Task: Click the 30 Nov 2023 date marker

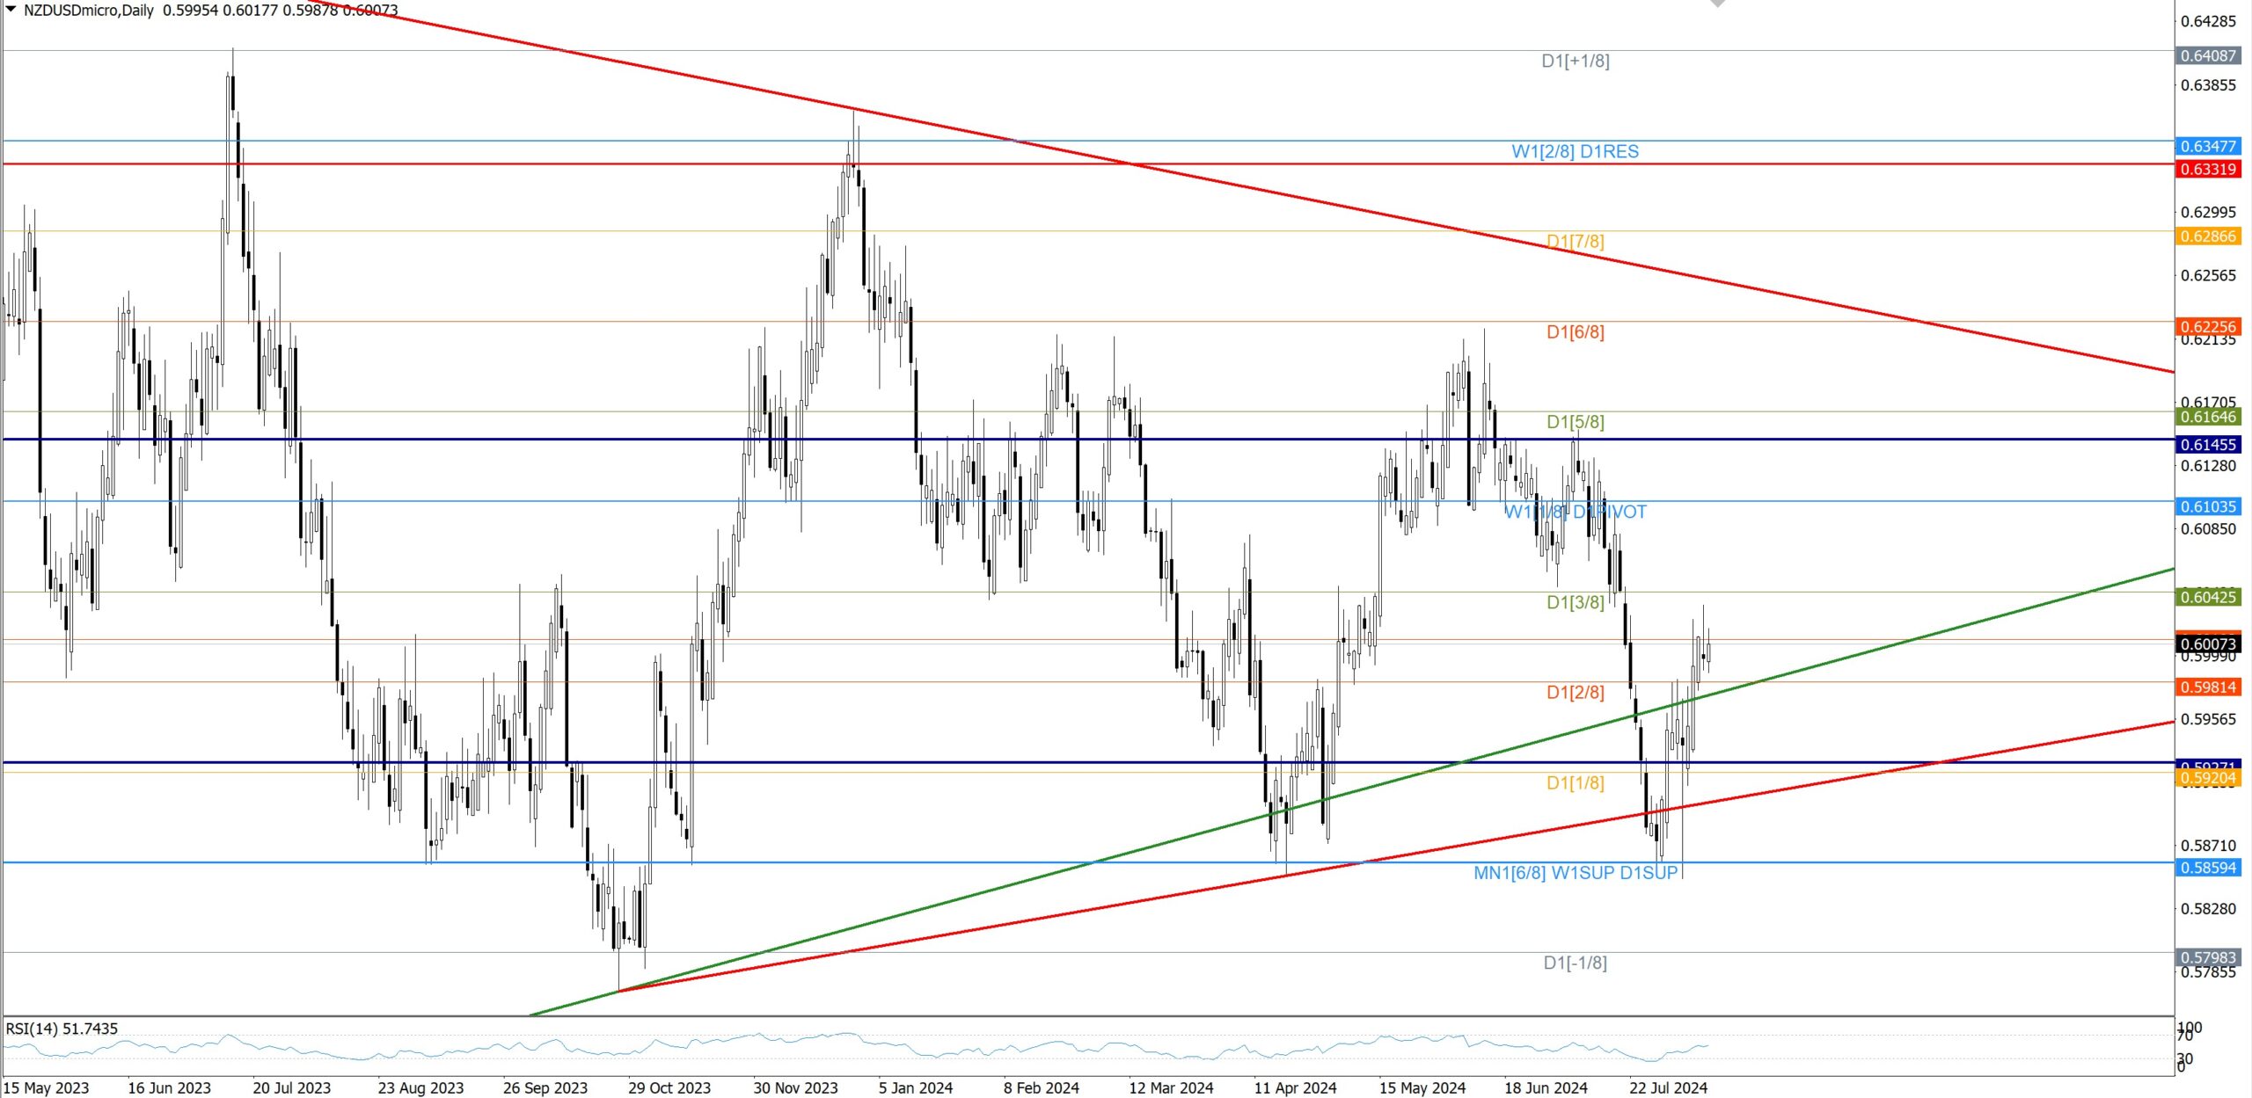Action: pos(795,1087)
